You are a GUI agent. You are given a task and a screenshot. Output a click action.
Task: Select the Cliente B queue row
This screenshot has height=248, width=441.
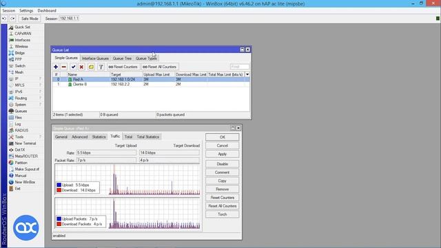[151, 84]
